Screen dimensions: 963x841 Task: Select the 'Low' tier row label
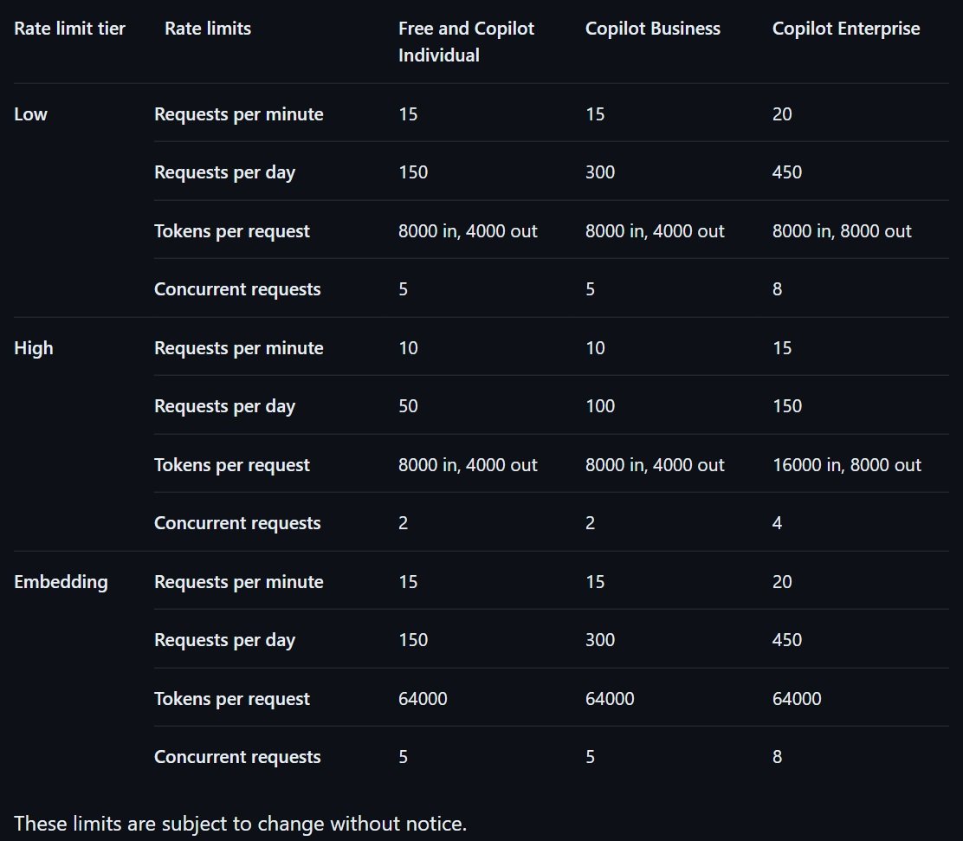tap(30, 114)
